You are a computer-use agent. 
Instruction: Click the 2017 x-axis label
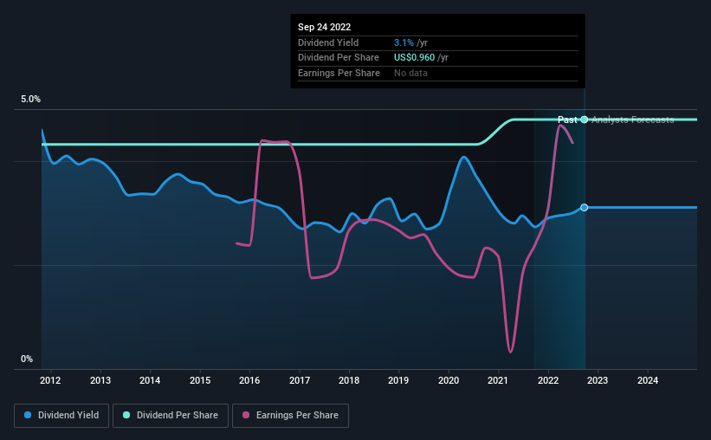click(x=300, y=380)
